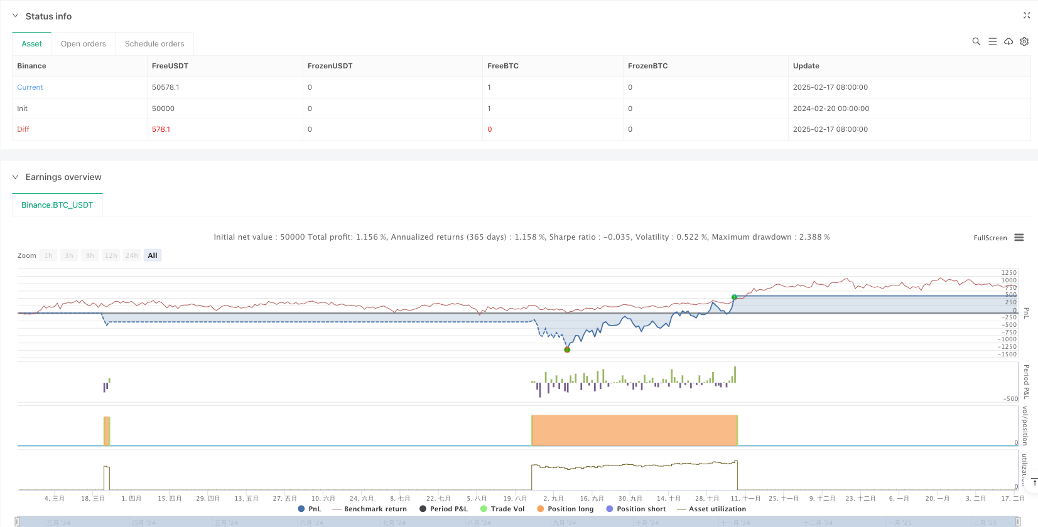This screenshot has height=527, width=1038.
Task: Toggle the Position short legend item
Action: coord(635,509)
